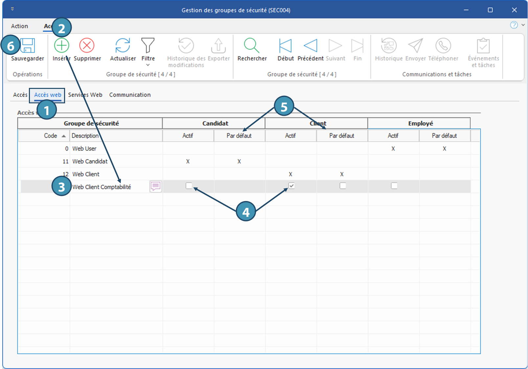Select the Web Candidat row
The image size is (528, 369).
tap(90, 161)
